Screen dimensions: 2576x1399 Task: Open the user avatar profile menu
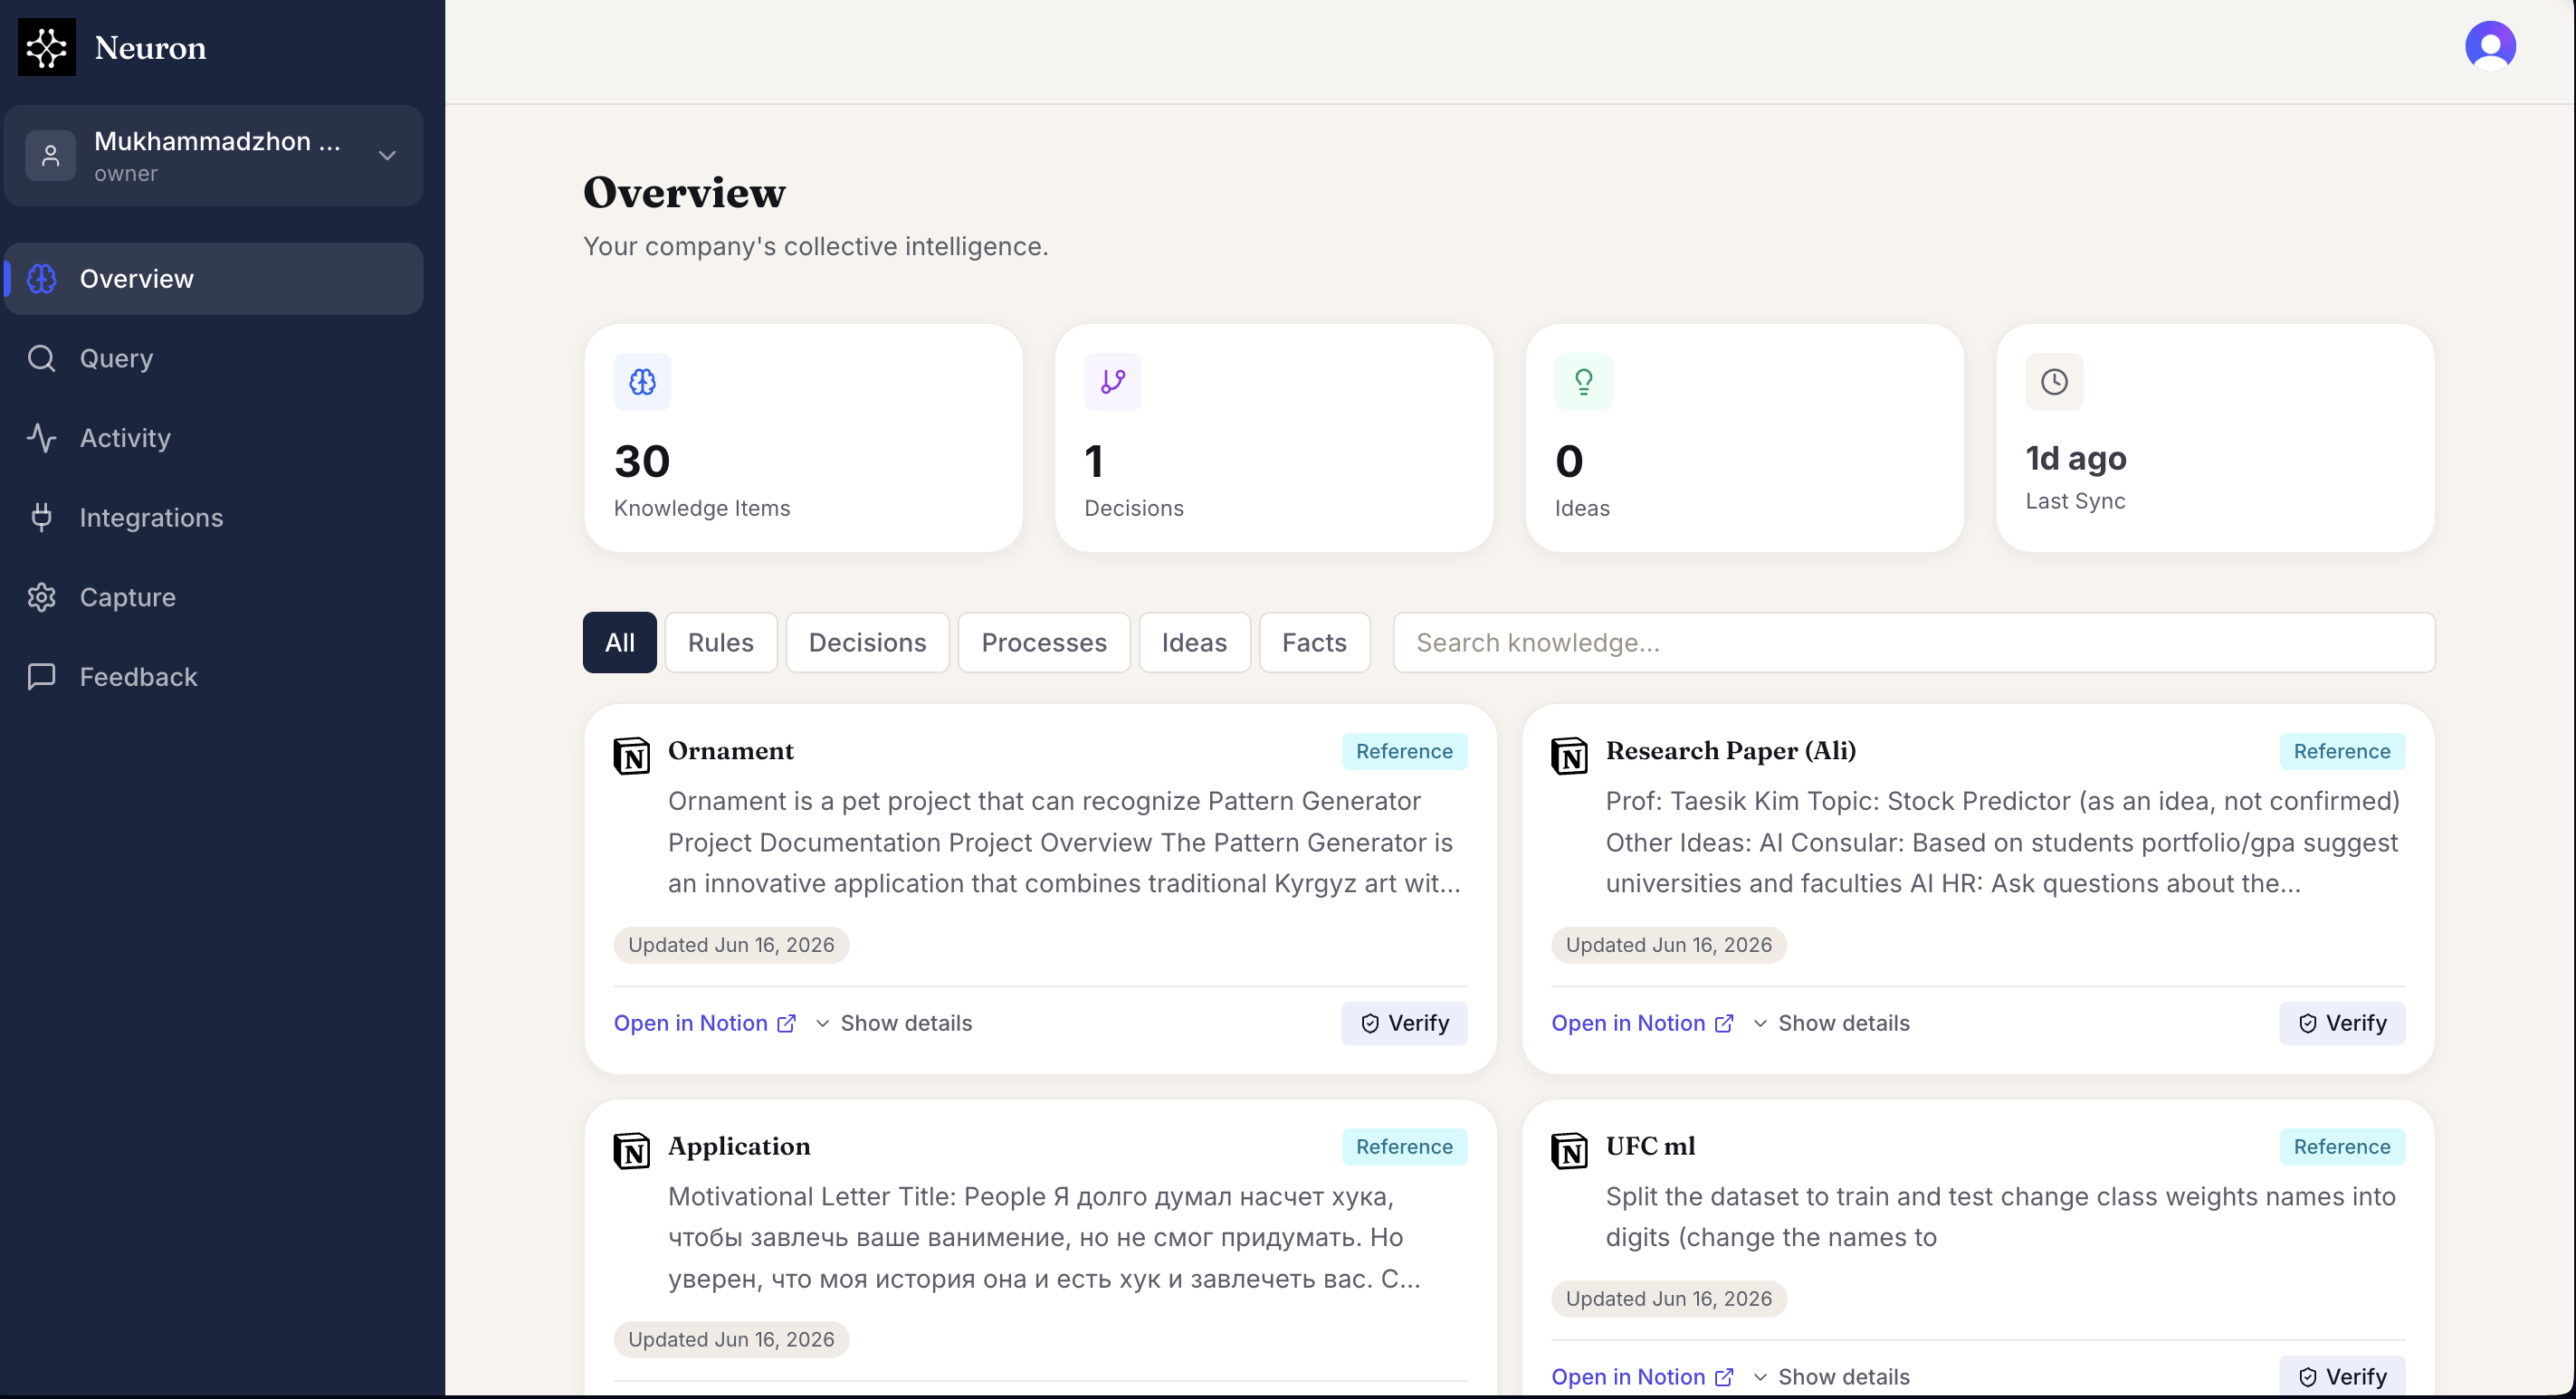(x=2490, y=46)
